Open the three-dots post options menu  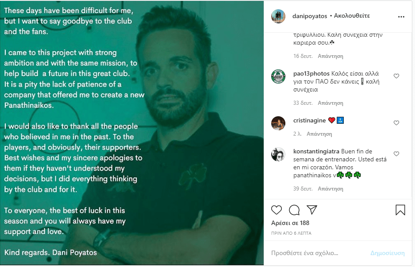tap(401, 17)
